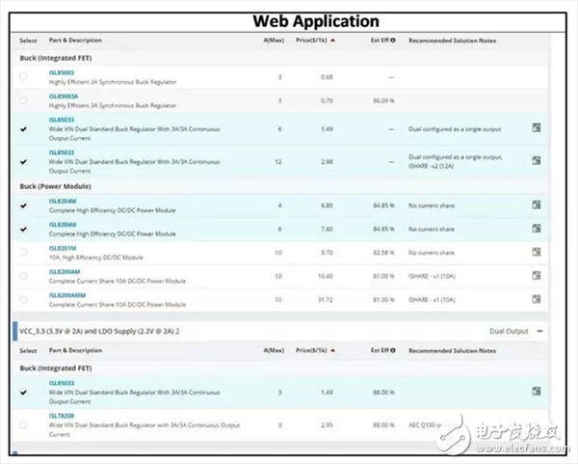Viewport: 578px width, 464px height.
Task: Open the ISL8201M row document icon
Action: coord(536,252)
